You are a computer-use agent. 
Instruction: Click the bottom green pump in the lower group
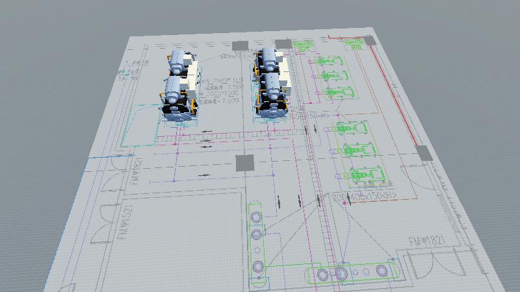pos(360,176)
